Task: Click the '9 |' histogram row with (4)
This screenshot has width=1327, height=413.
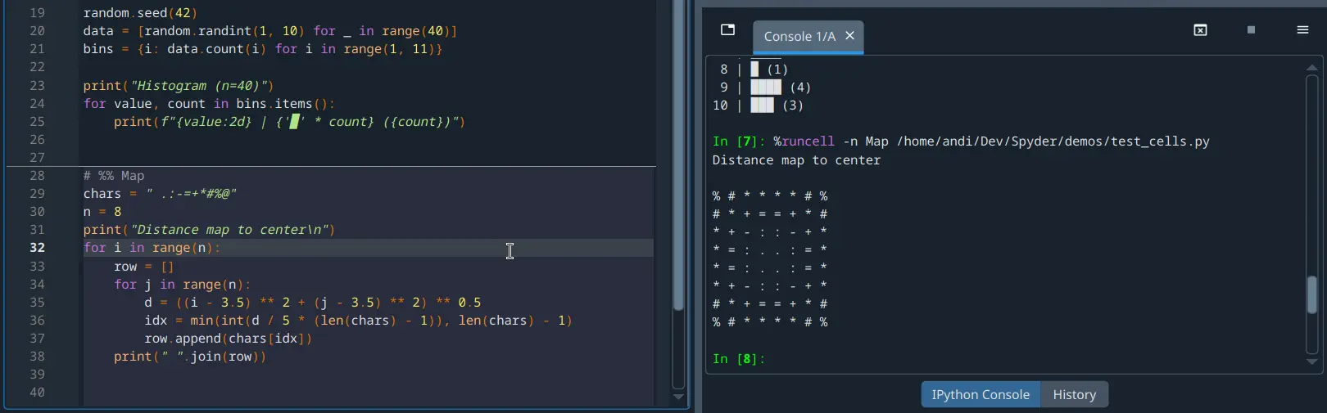Action: (765, 88)
